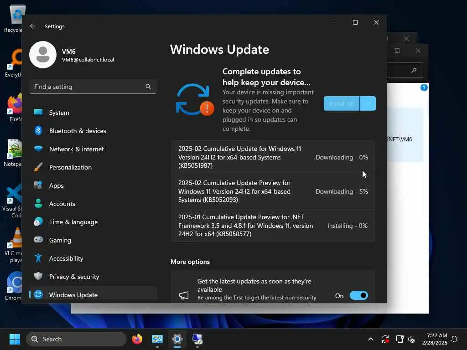Click the Accounts person icon
This screenshot has width=467, height=350.
[x=38, y=203]
